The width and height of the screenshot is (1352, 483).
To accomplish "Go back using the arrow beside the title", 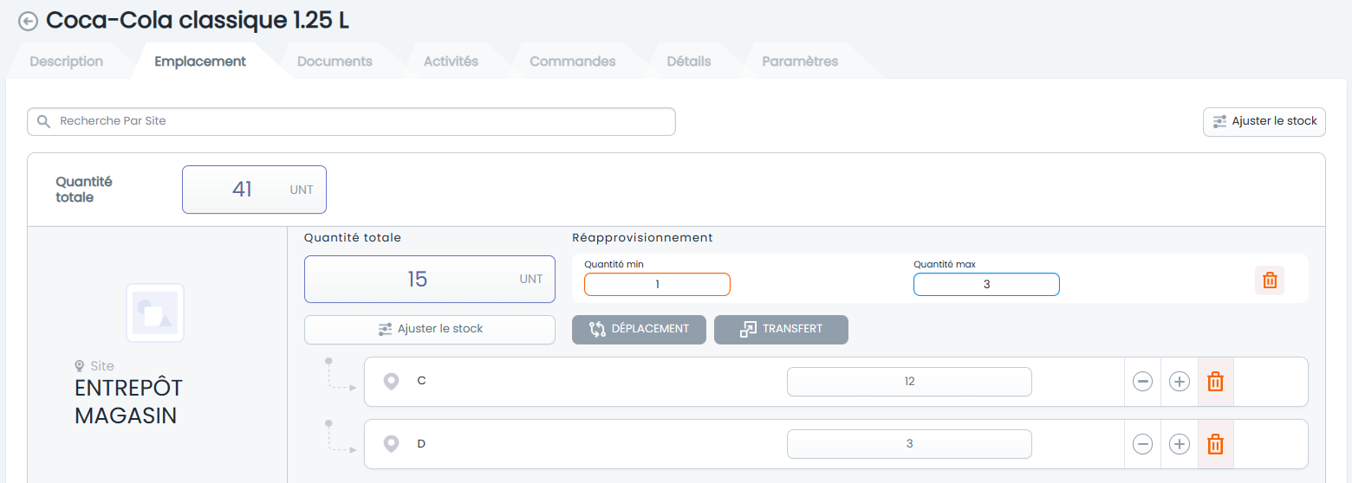I will click(x=28, y=22).
